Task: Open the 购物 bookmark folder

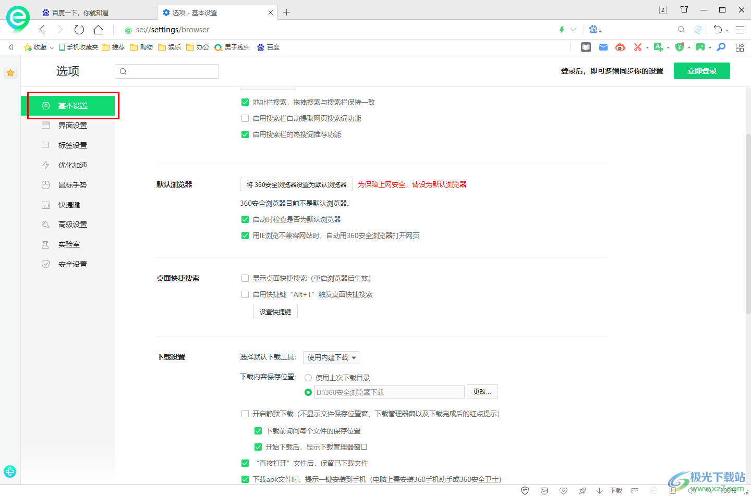Action: tap(141, 47)
